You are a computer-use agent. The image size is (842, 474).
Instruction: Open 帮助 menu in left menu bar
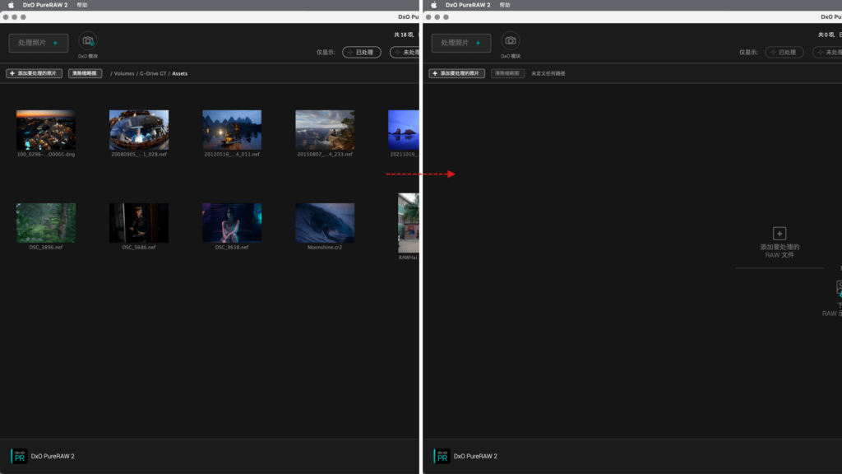pyautogui.click(x=82, y=5)
